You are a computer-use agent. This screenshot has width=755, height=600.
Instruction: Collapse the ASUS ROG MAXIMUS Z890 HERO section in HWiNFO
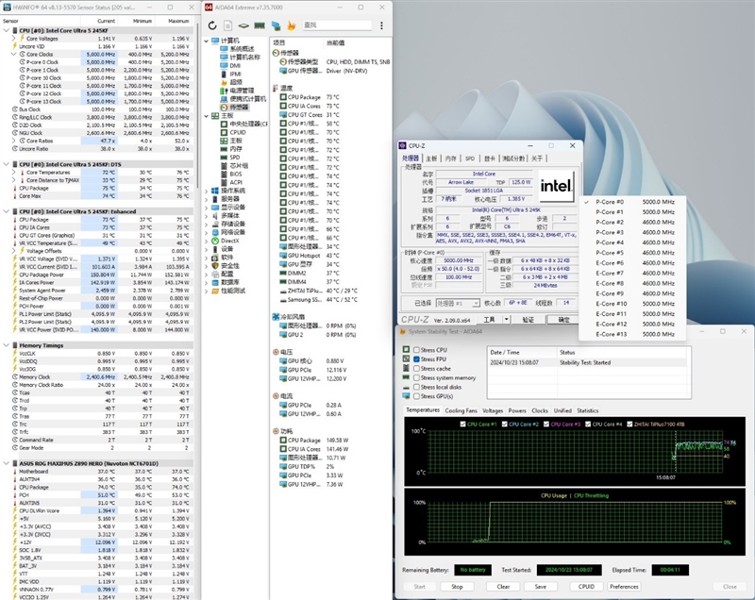pos(7,463)
